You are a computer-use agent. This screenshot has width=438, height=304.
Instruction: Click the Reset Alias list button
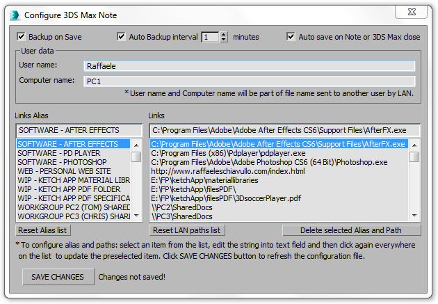(x=43, y=230)
